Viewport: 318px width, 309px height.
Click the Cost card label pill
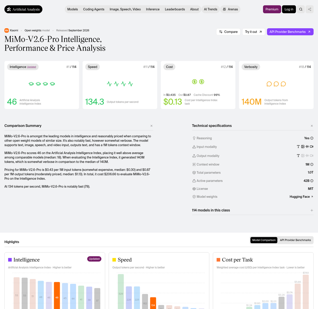point(169,67)
